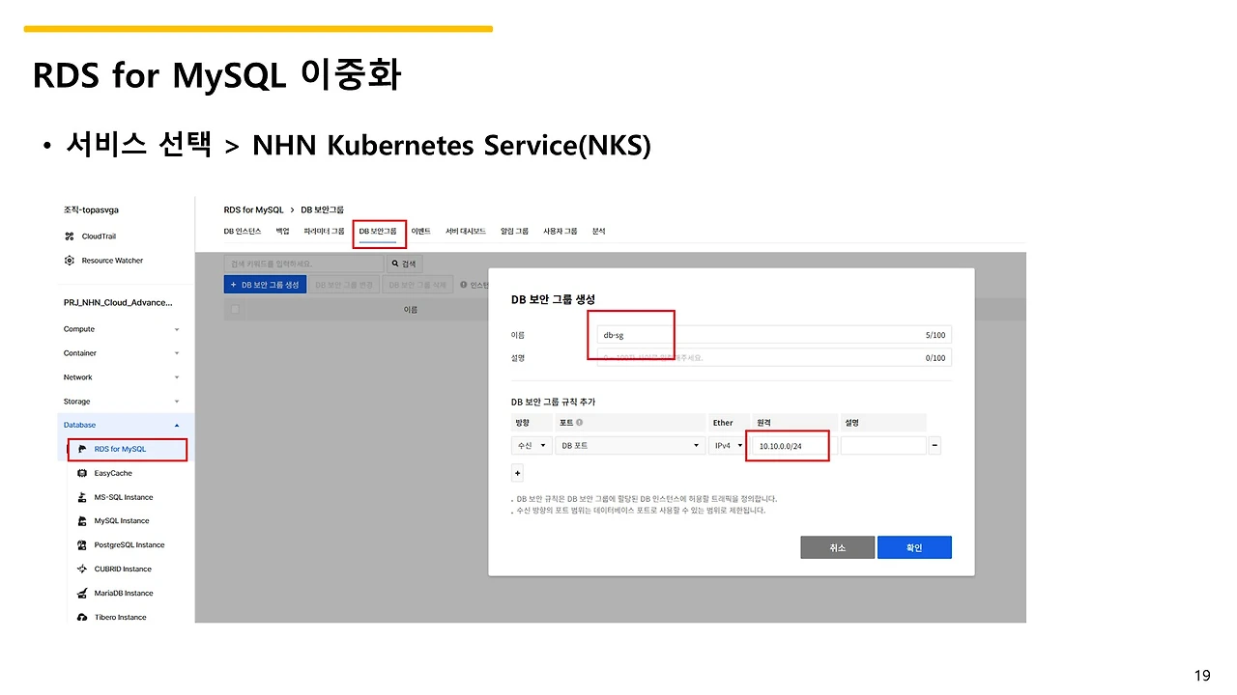1237x695 pixels.
Task: Open the Tibero Instance icon
Action: point(82,617)
